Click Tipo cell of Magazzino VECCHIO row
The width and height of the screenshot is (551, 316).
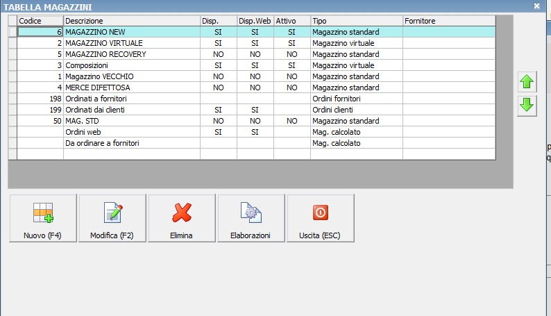click(x=357, y=76)
